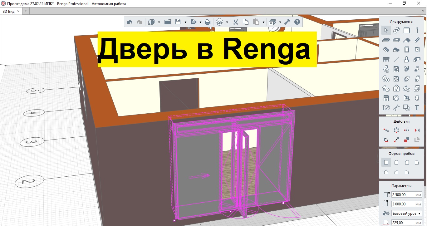The height and width of the screenshot is (226, 427).
Task: Open the dropdown arrow next to Save
Action: 185,22
